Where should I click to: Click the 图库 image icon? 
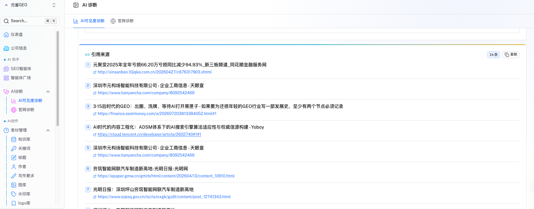(x=14, y=185)
